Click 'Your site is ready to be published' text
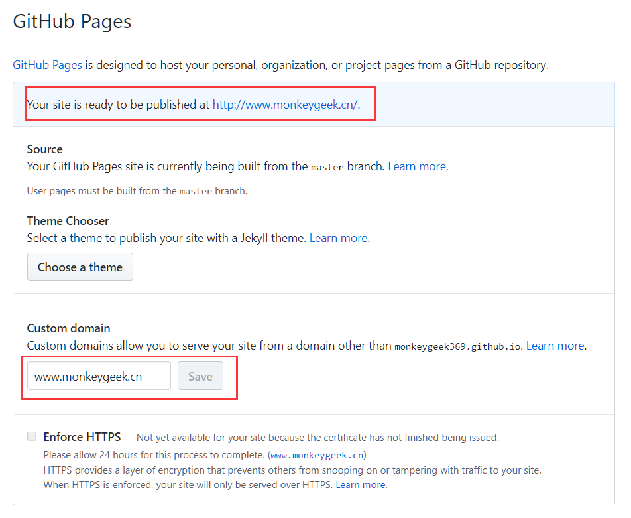Image resolution: width=631 pixels, height=518 pixels. [x=118, y=105]
